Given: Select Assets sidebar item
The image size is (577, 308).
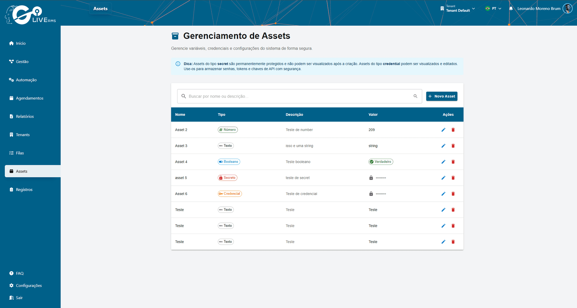Looking at the screenshot, I should [33, 171].
